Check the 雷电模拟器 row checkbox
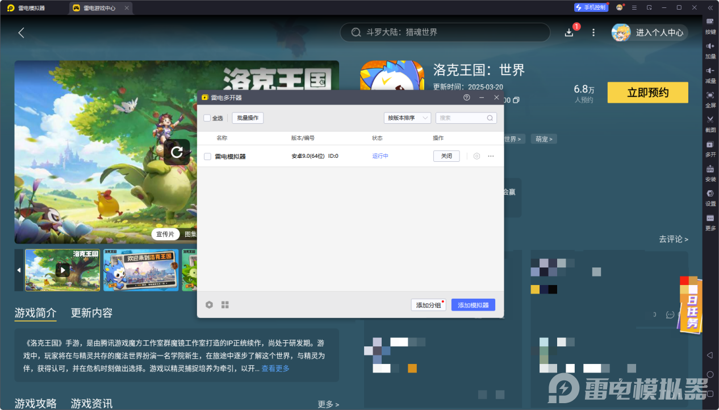This screenshot has width=719, height=410. (x=208, y=156)
